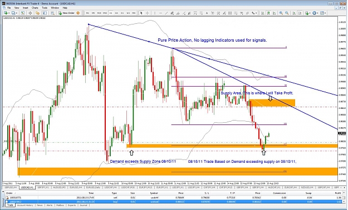
Task: Switch to the AUDUSD,M5 chart tab
Action: click(x=60, y=187)
